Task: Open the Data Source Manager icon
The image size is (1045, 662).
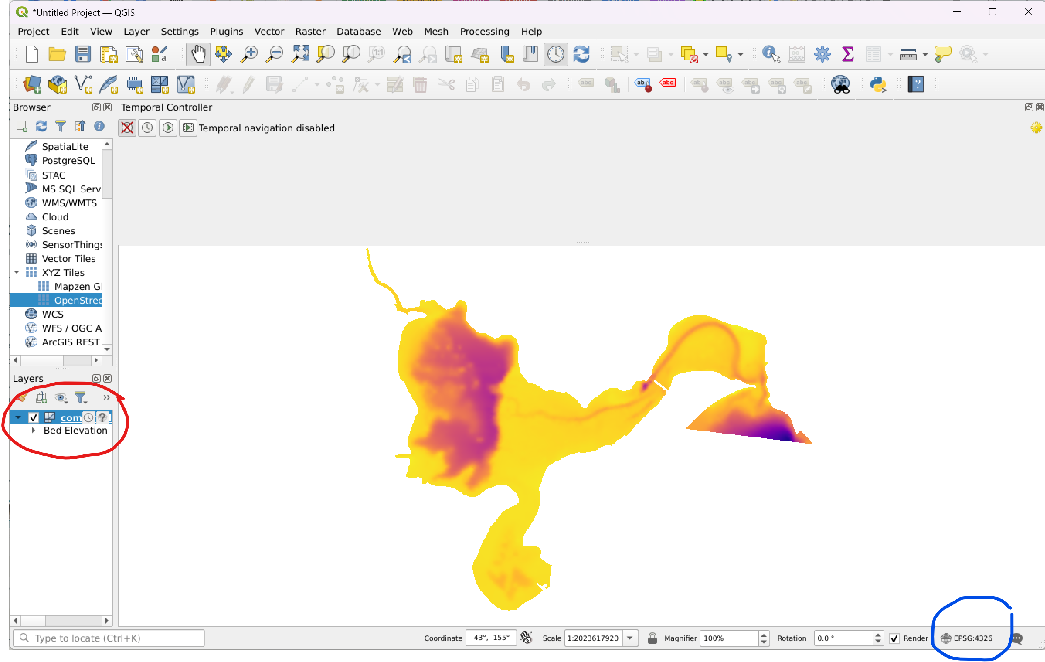Action: [32, 84]
